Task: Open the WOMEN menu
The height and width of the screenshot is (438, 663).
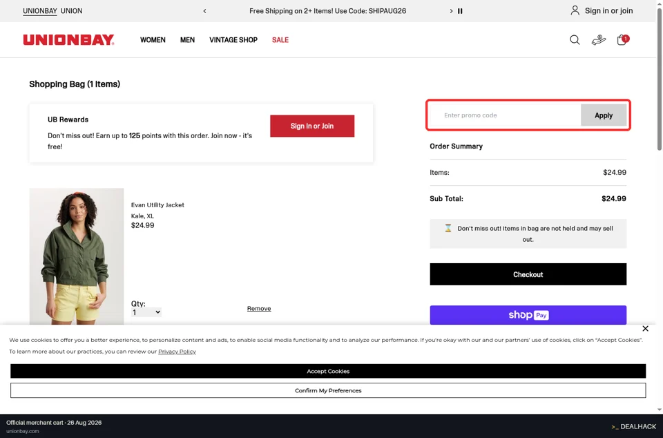Action: (153, 40)
